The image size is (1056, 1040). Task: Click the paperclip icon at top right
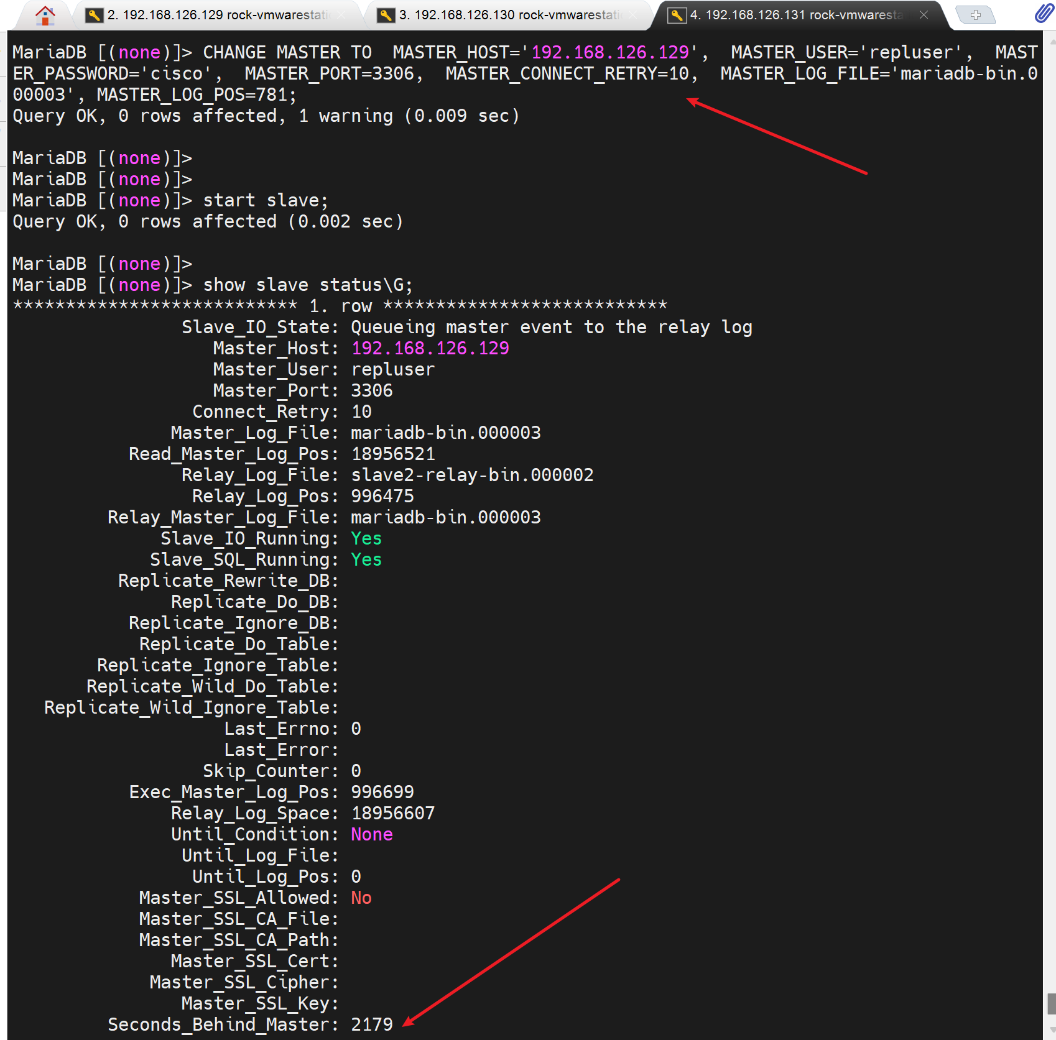1043,14
